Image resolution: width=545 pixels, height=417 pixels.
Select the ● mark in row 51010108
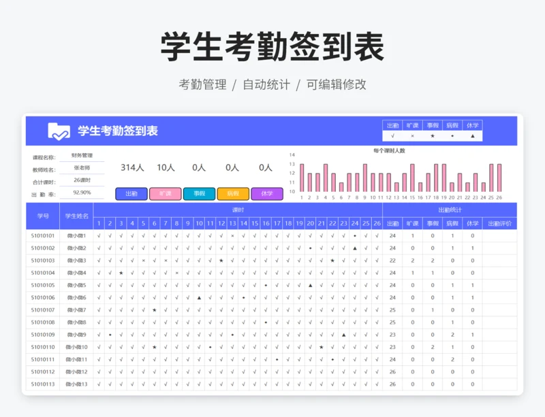point(266,322)
